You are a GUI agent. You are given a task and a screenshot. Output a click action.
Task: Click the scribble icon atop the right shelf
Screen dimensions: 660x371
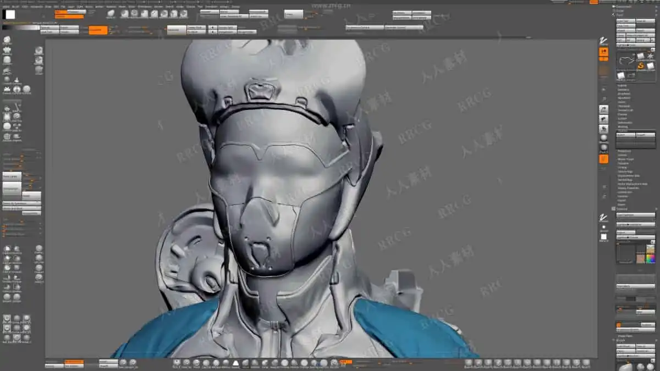click(x=603, y=41)
